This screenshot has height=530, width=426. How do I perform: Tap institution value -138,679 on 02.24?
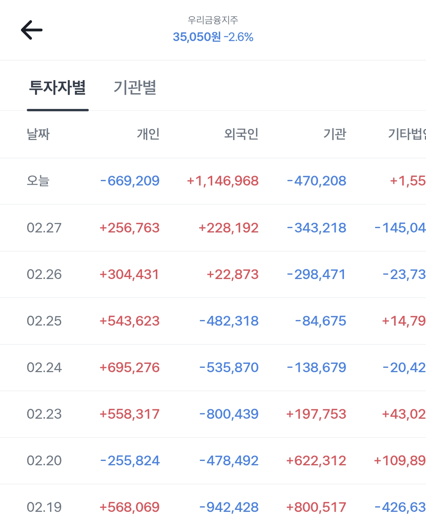pos(316,367)
